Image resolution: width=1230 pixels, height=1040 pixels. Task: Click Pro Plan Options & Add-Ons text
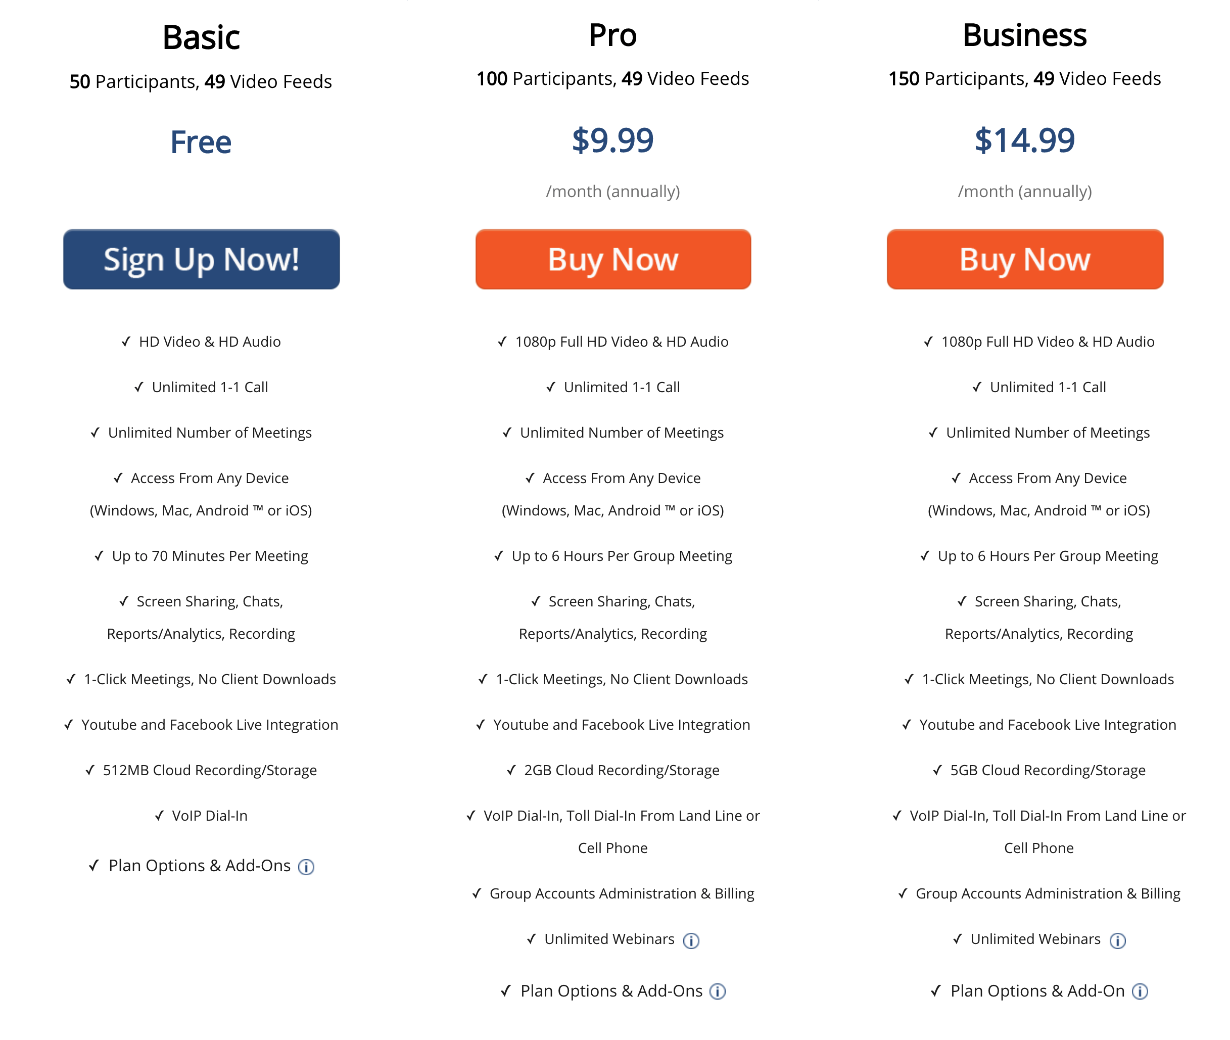(611, 991)
